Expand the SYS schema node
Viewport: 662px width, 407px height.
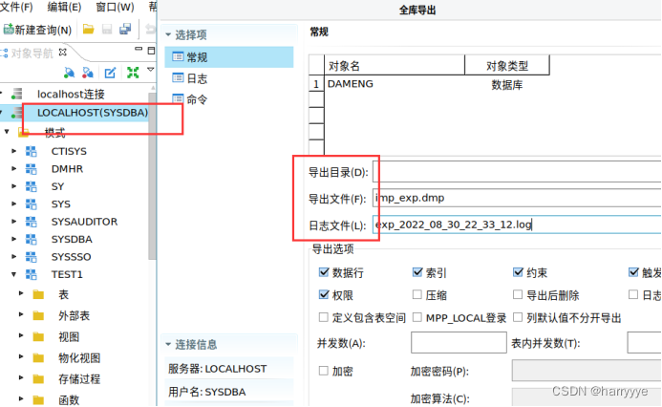click(x=14, y=203)
